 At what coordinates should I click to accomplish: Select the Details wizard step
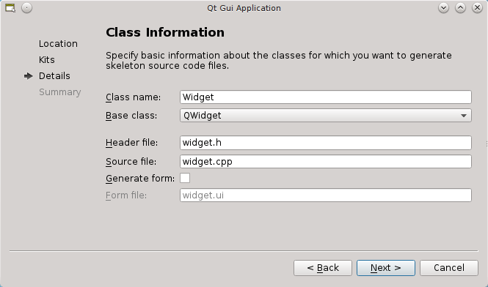tap(54, 76)
